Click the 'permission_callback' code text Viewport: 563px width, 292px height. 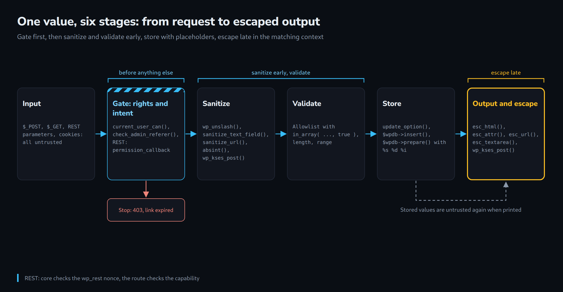pyautogui.click(x=141, y=150)
